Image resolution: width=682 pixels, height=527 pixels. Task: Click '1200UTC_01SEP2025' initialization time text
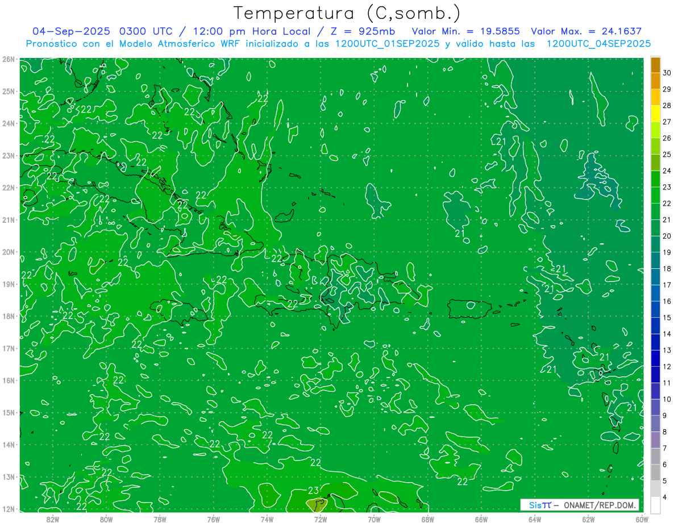click(388, 44)
